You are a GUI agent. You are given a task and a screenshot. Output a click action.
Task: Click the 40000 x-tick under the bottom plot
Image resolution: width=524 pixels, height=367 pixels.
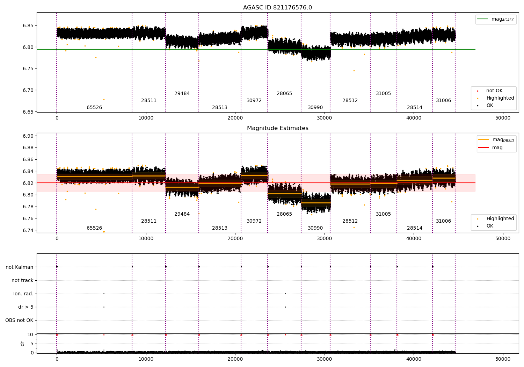tap(414, 359)
